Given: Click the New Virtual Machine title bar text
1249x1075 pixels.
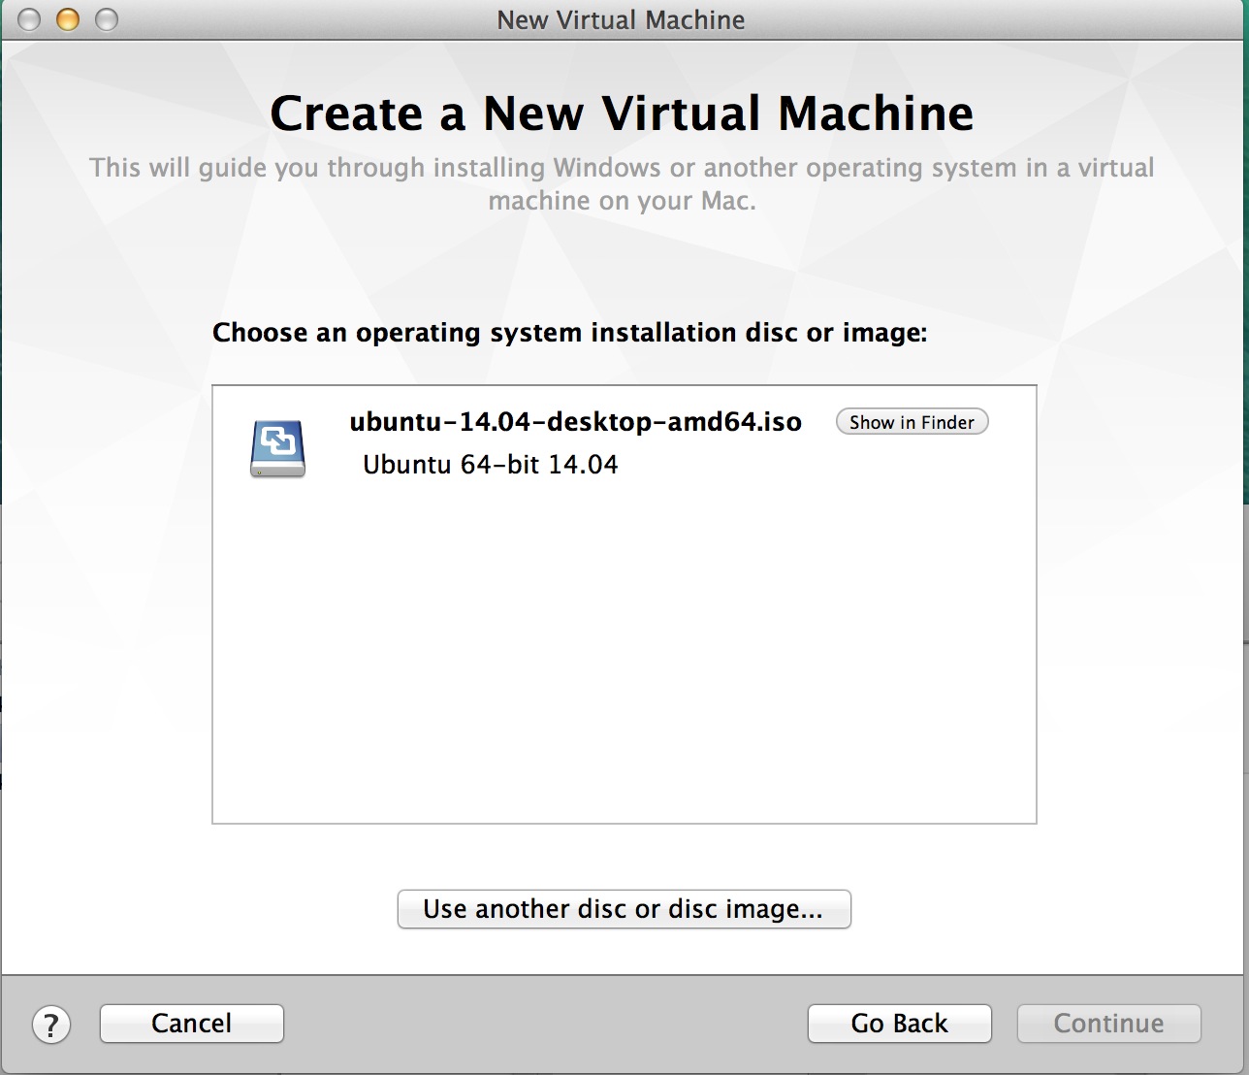Looking at the screenshot, I should 621,19.
